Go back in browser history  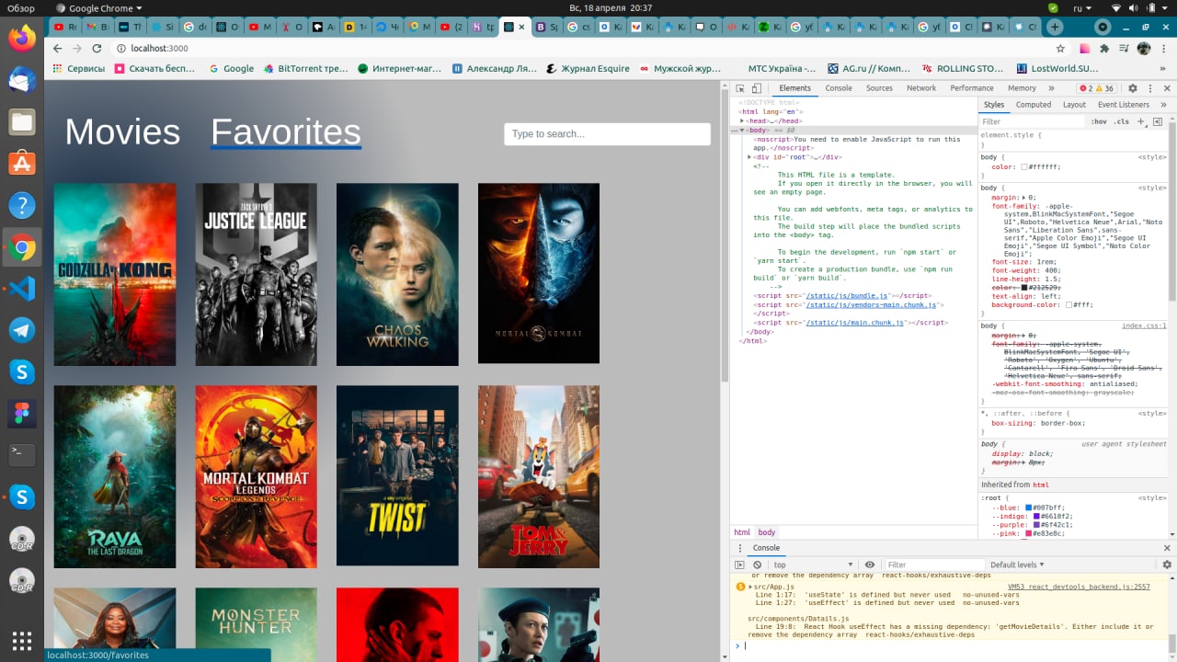[x=57, y=48]
